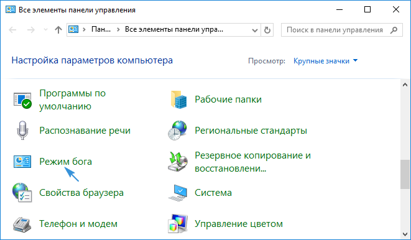Screen dimensions: 411x240
Task: Click the Region globe and clock icon
Action: (177, 130)
